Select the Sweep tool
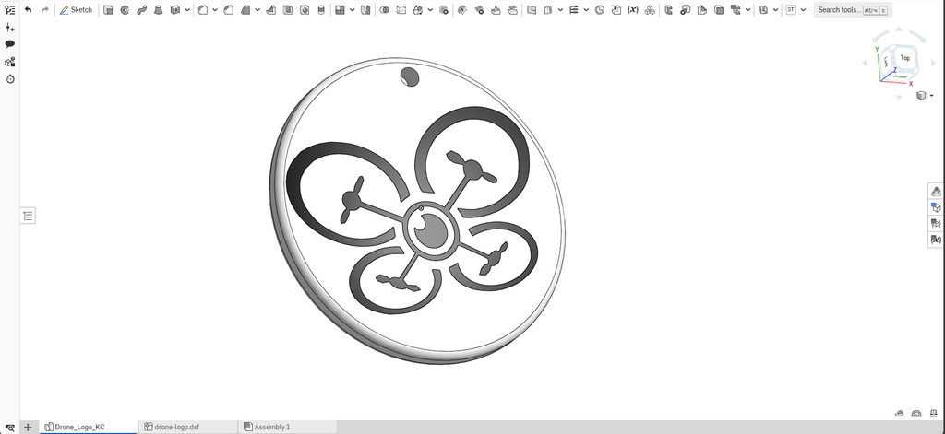 click(x=141, y=9)
